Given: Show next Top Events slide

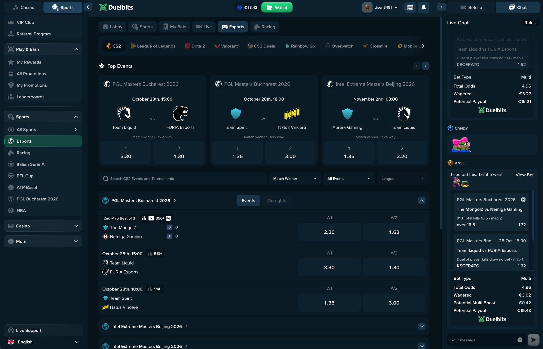Looking at the screenshot, I should click(426, 66).
